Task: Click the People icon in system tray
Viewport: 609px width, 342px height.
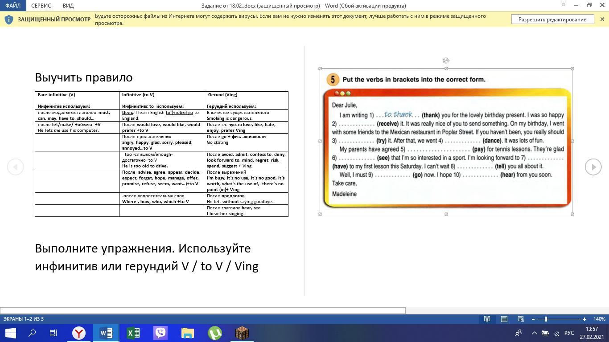Action: pos(518,333)
